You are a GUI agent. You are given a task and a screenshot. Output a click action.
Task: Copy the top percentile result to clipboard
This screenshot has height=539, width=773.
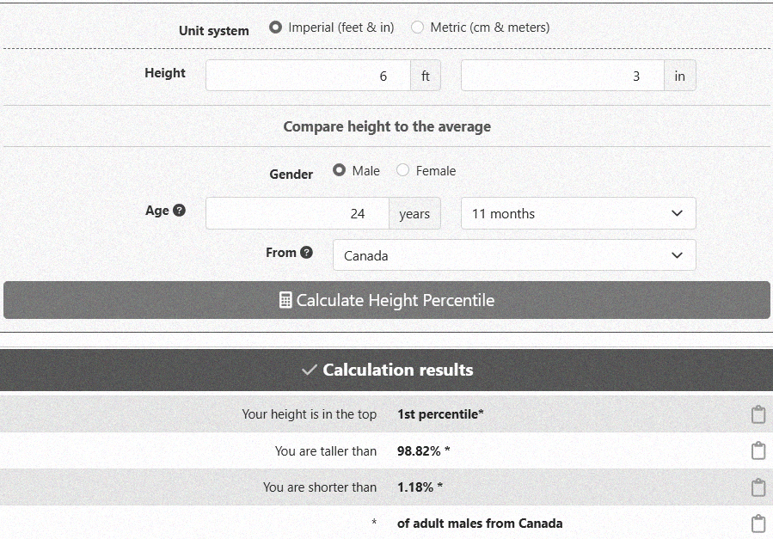(x=758, y=414)
